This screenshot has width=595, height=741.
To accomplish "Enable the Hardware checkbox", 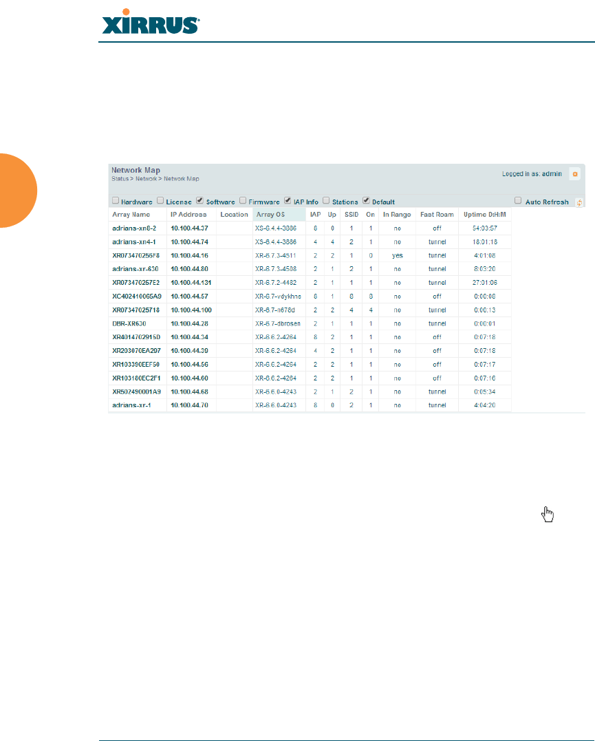I will click(x=116, y=200).
